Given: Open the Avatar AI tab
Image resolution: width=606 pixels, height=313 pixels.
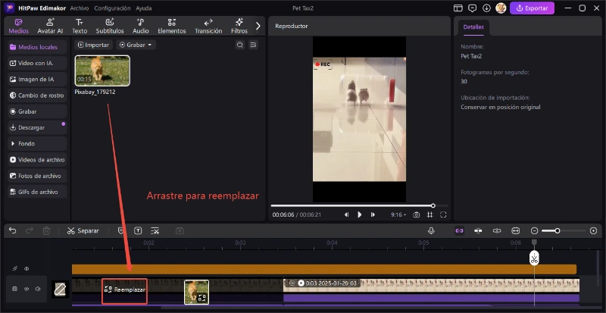Looking at the screenshot, I should [x=50, y=27].
